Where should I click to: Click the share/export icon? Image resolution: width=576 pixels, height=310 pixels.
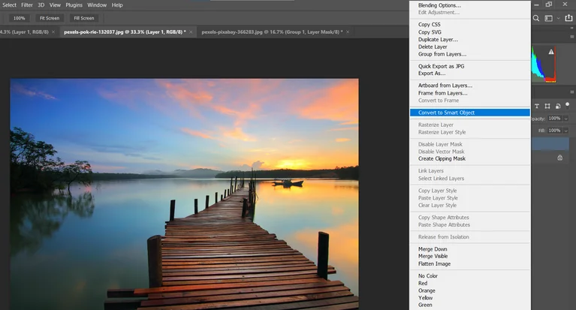[568, 17]
